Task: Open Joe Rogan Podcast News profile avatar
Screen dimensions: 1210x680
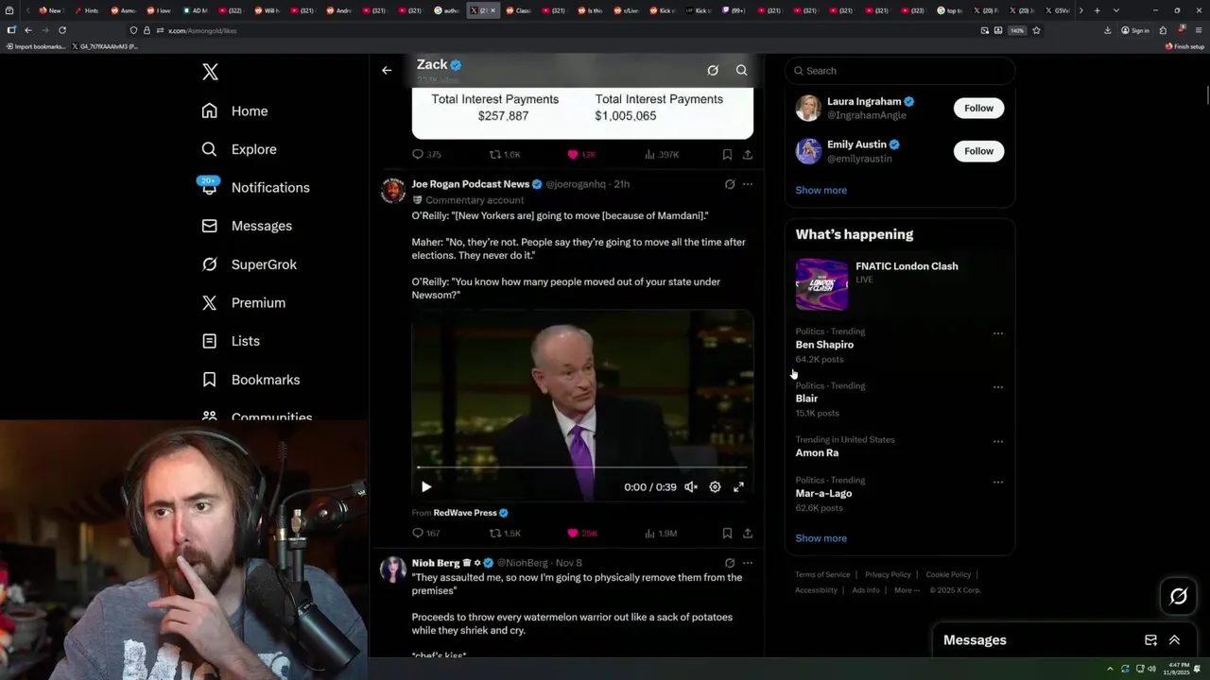Action: 393,190
